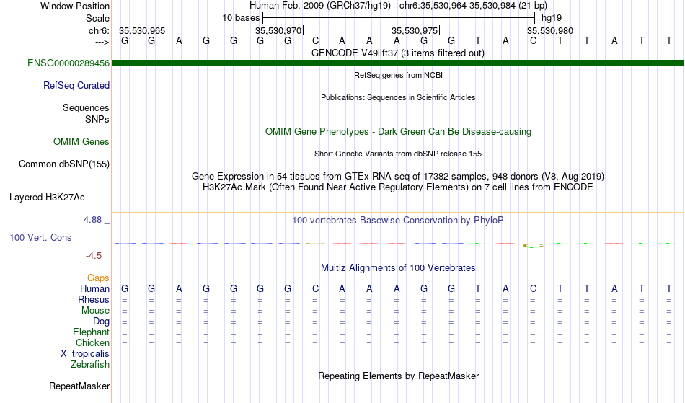Select the X_tropicalis alignment row label

click(x=85, y=354)
